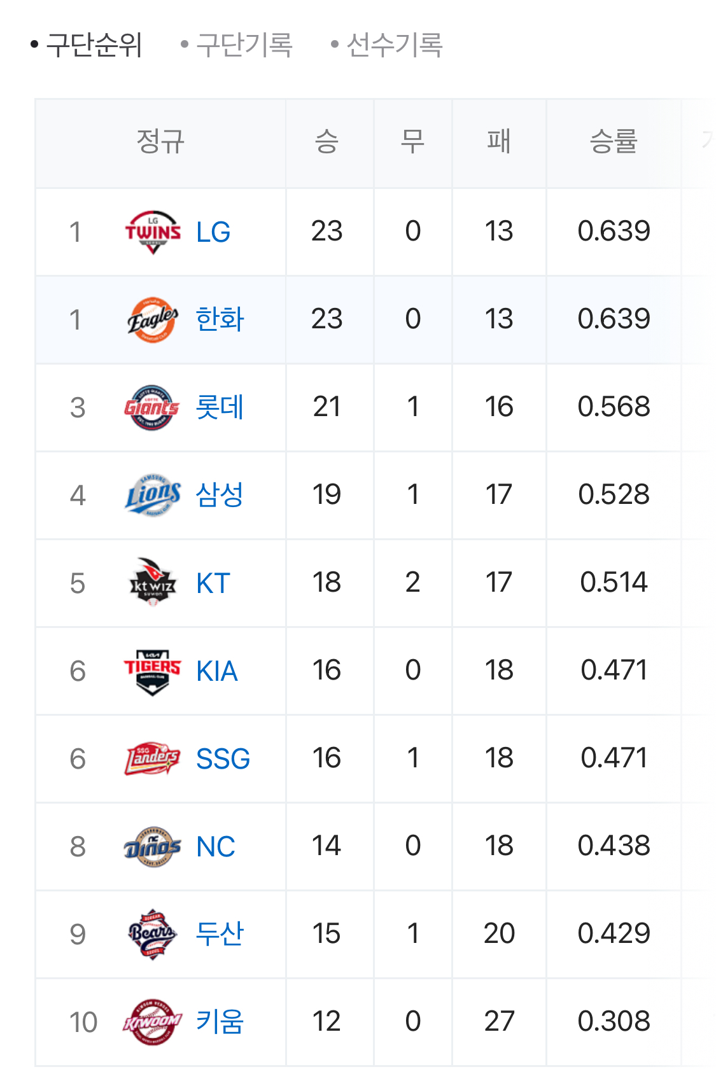Open the 삼성 team name link
This screenshot has width=716, height=1088.
point(220,495)
